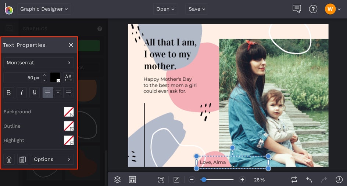Click the rotate handle above text box

click(232, 147)
